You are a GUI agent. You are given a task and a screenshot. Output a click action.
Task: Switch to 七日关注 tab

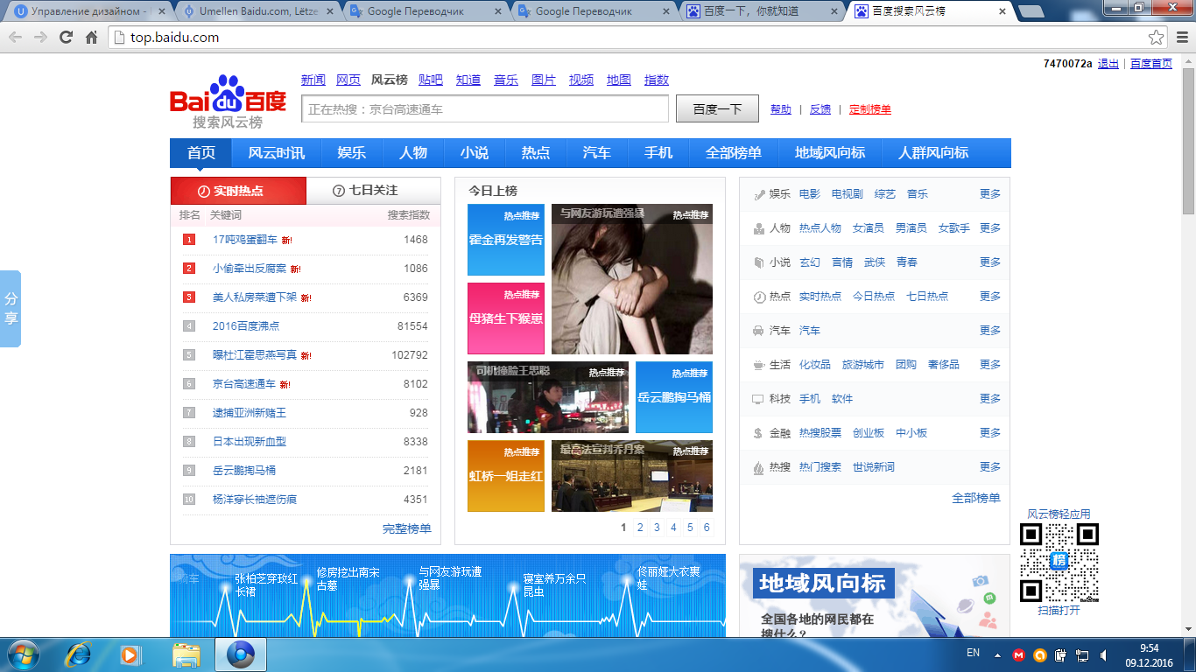pos(374,191)
